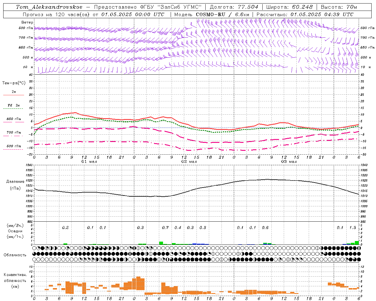
Task: Click the (мм/1ч.) precipitation unit label
Action: click(15, 237)
